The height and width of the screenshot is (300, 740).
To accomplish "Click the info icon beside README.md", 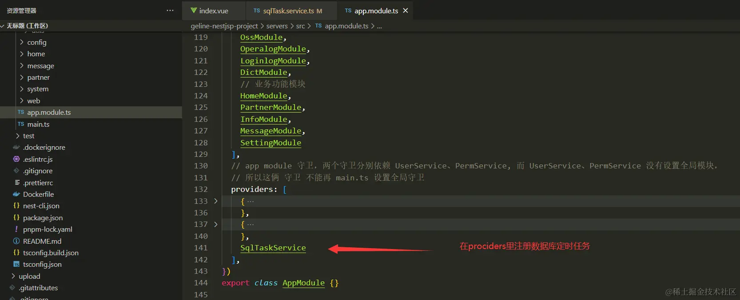I will 16,241.
